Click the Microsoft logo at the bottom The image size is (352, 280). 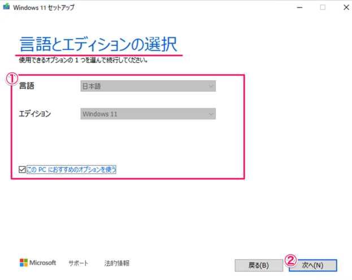click(x=38, y=262)
